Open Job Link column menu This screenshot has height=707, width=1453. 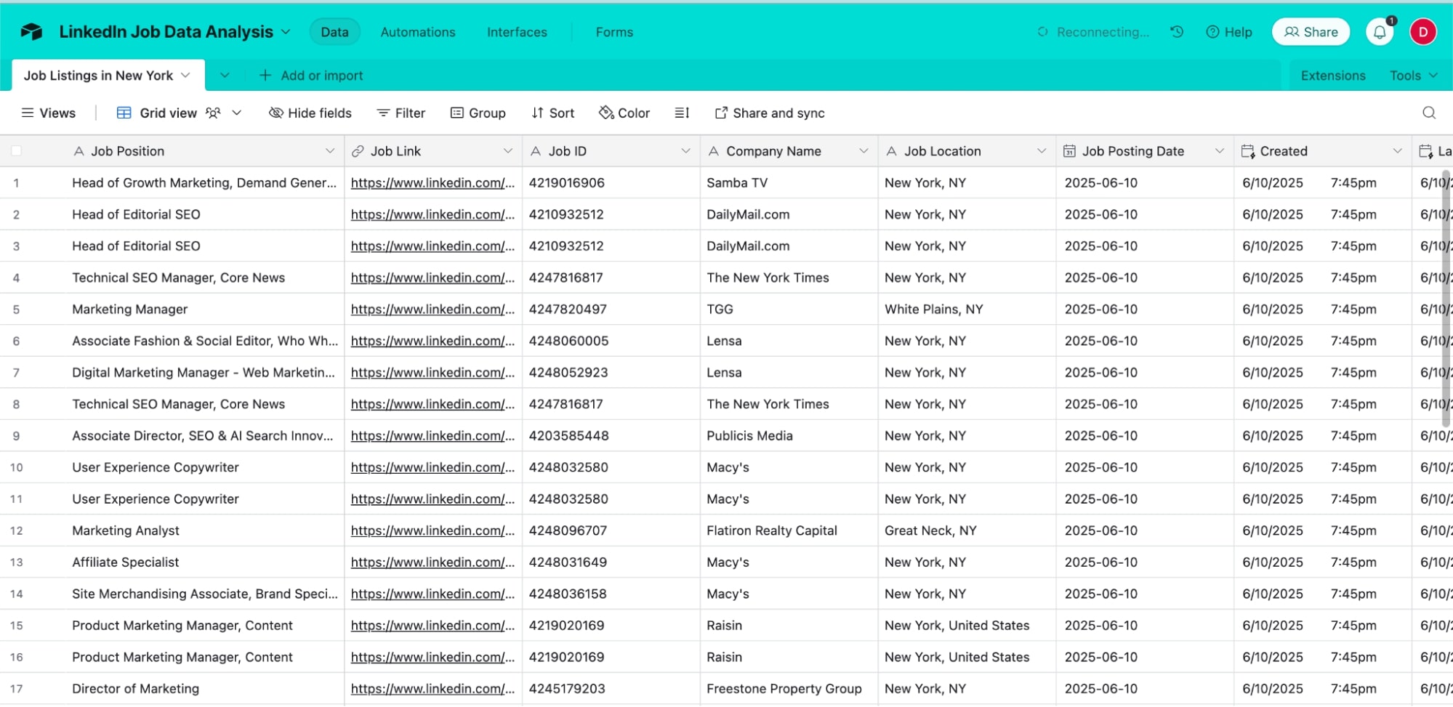coord(507,151)
